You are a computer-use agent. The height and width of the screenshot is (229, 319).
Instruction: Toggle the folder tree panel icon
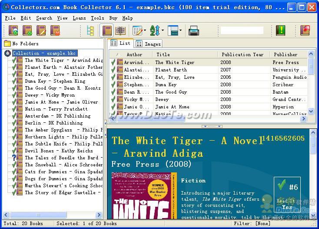tap(90, 30)
